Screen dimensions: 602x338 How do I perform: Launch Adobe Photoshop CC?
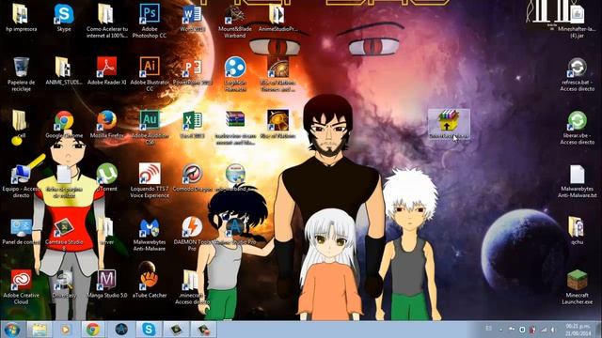pyautogui.click(x=150, y=21)
